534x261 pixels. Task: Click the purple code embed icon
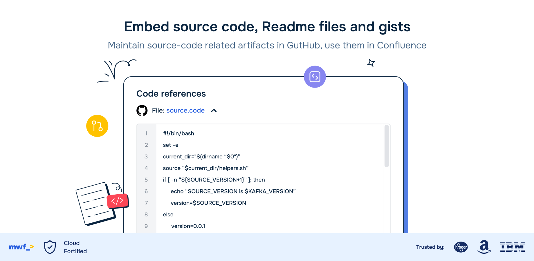click(x=315, y=77)
